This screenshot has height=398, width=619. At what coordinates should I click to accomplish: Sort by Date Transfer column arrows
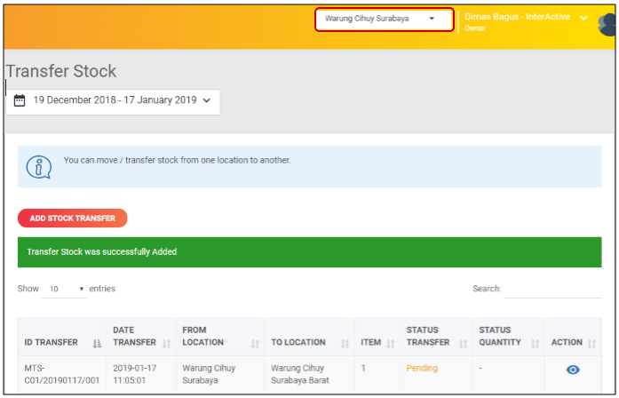[x=166, y=343]
